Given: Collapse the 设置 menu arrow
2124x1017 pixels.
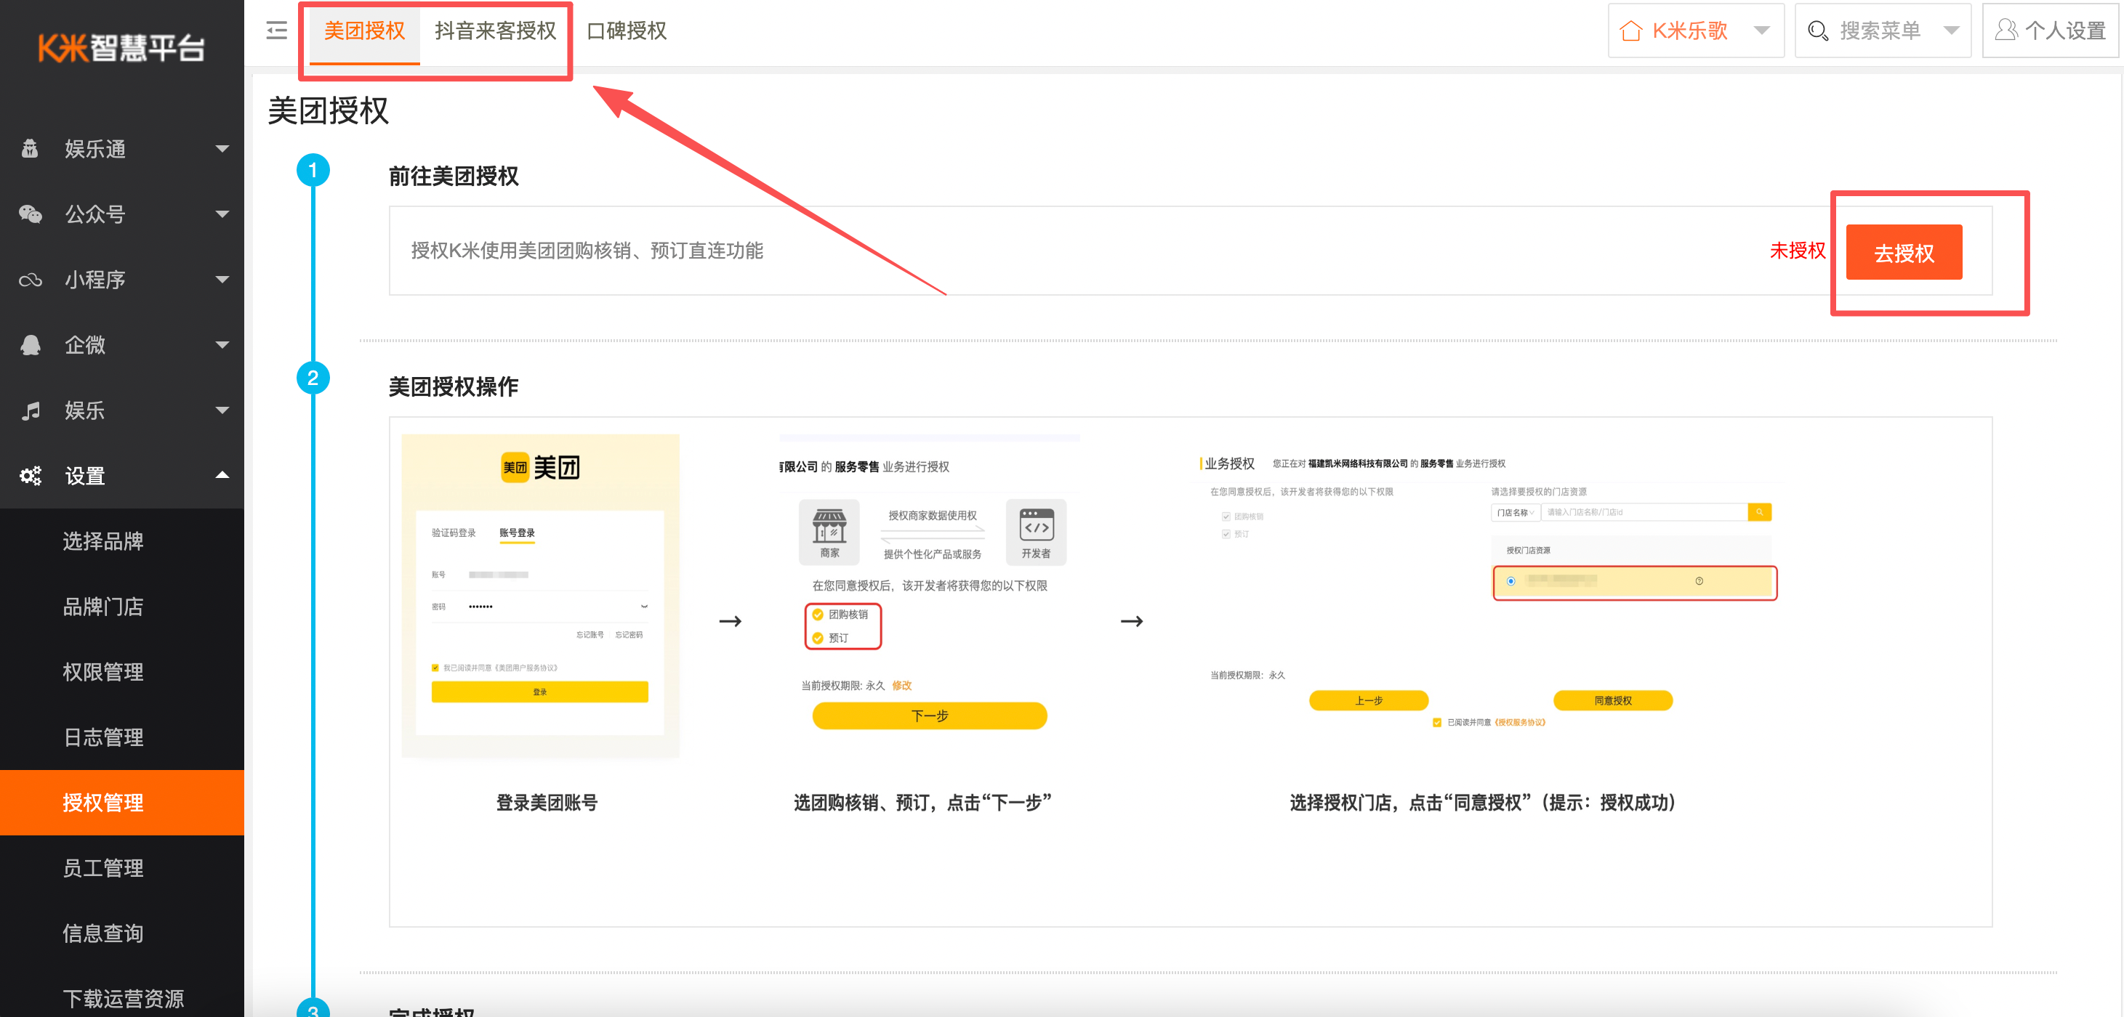Looking at the screenshot, I should (x=222, y=474).
